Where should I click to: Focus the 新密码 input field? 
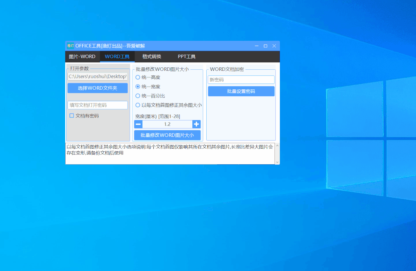[x=241, y=80]
